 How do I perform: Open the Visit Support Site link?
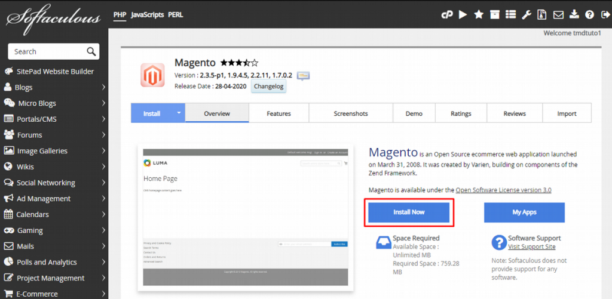531,246
